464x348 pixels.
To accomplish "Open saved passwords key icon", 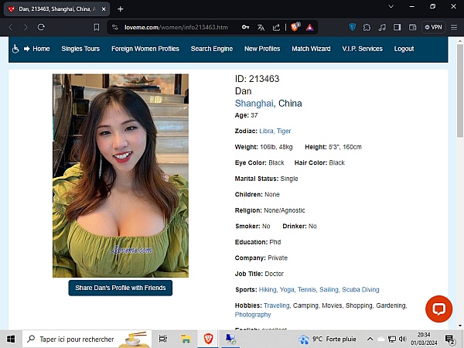I will point(245,27).
